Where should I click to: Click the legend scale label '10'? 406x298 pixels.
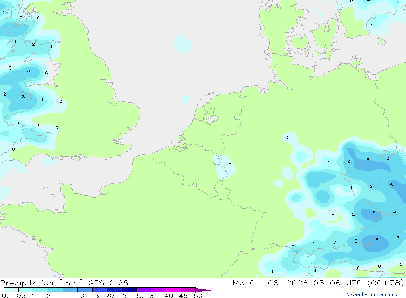80,296
